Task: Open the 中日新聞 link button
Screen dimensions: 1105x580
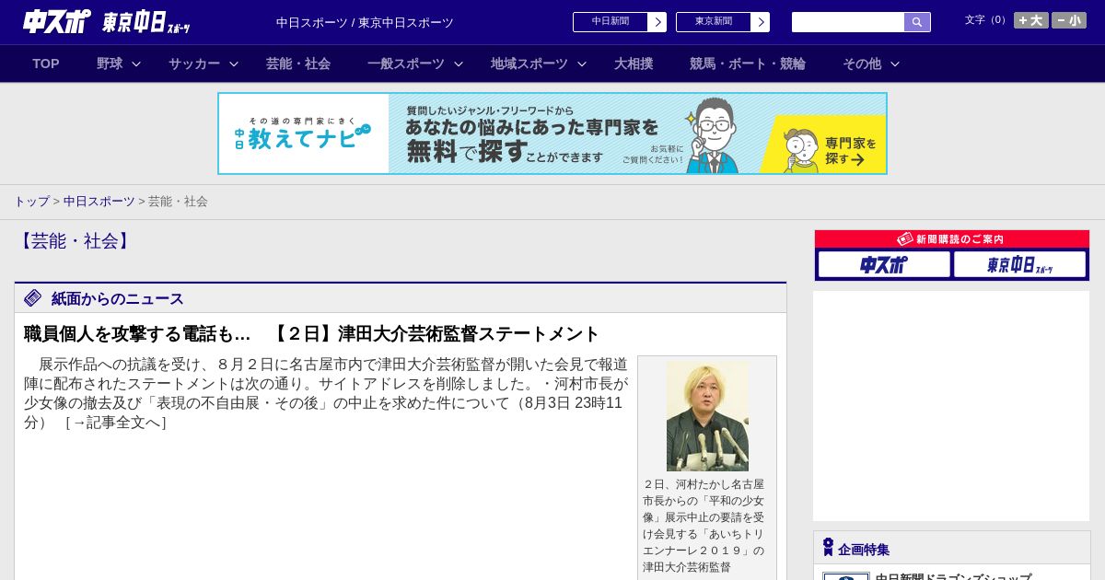Action: [611, 22]
